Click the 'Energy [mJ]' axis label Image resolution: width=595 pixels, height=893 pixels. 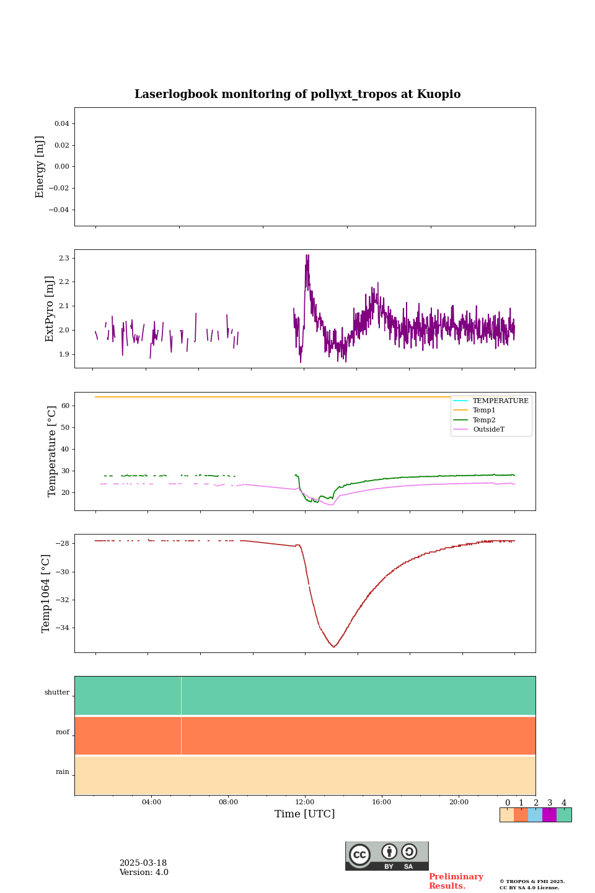click(40, 167)
